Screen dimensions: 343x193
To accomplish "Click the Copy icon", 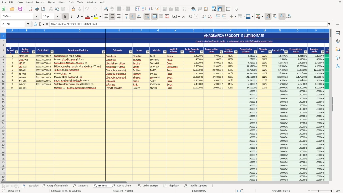I will 57,9.
